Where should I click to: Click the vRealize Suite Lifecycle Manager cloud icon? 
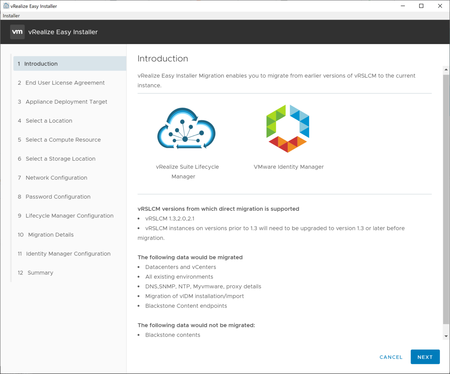coord(187,128)
